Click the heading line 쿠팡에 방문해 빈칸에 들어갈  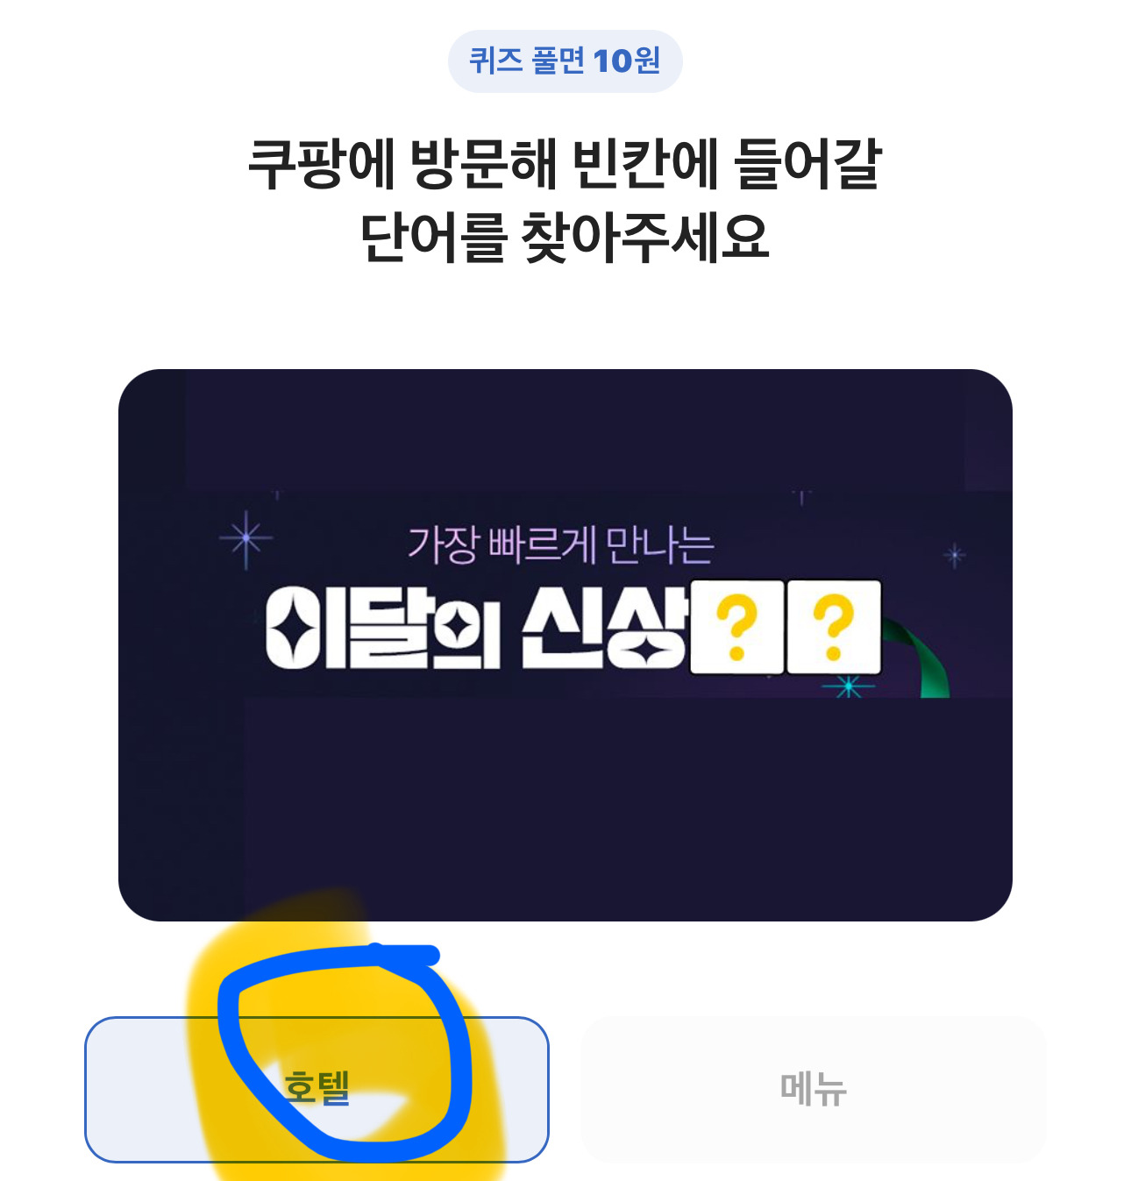click(x=565, y=163)
